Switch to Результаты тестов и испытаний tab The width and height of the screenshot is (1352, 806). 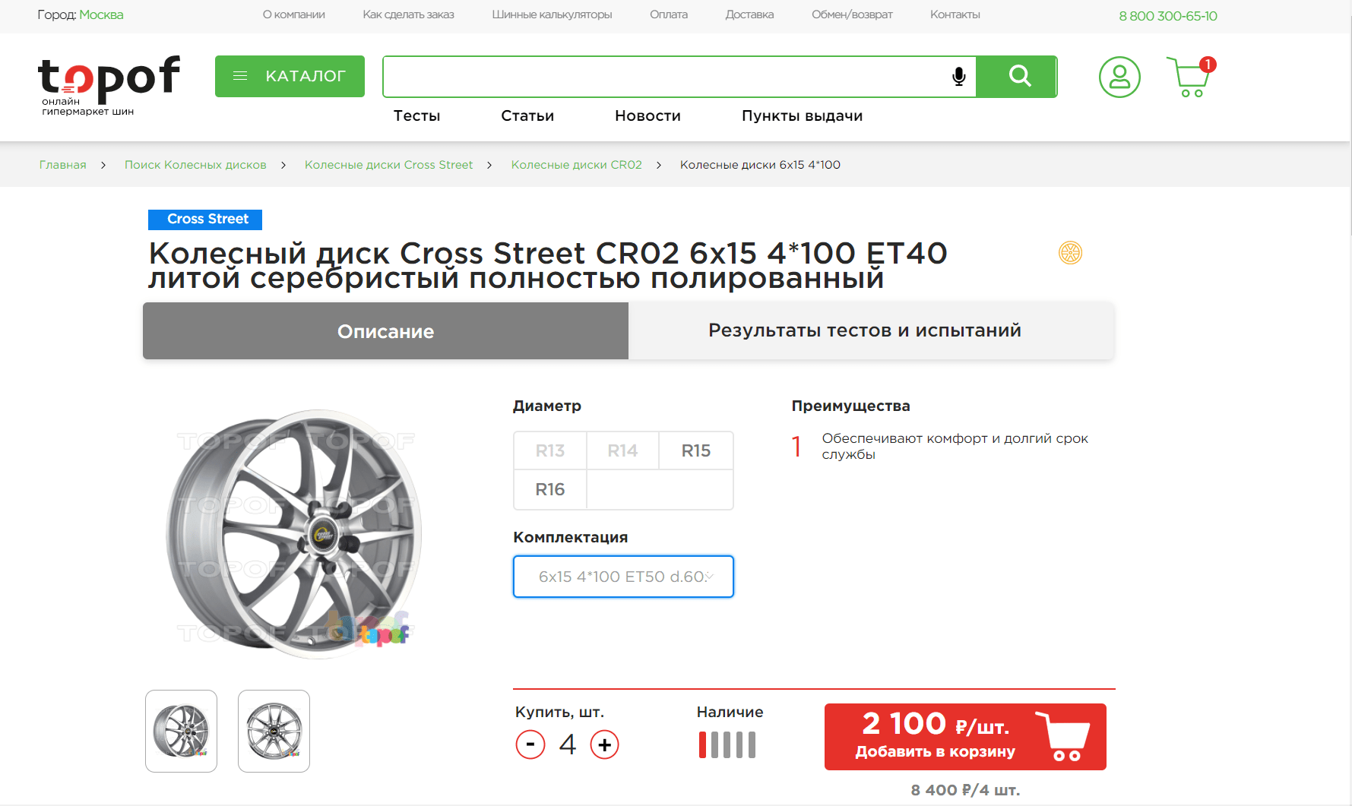pos(871,331)
